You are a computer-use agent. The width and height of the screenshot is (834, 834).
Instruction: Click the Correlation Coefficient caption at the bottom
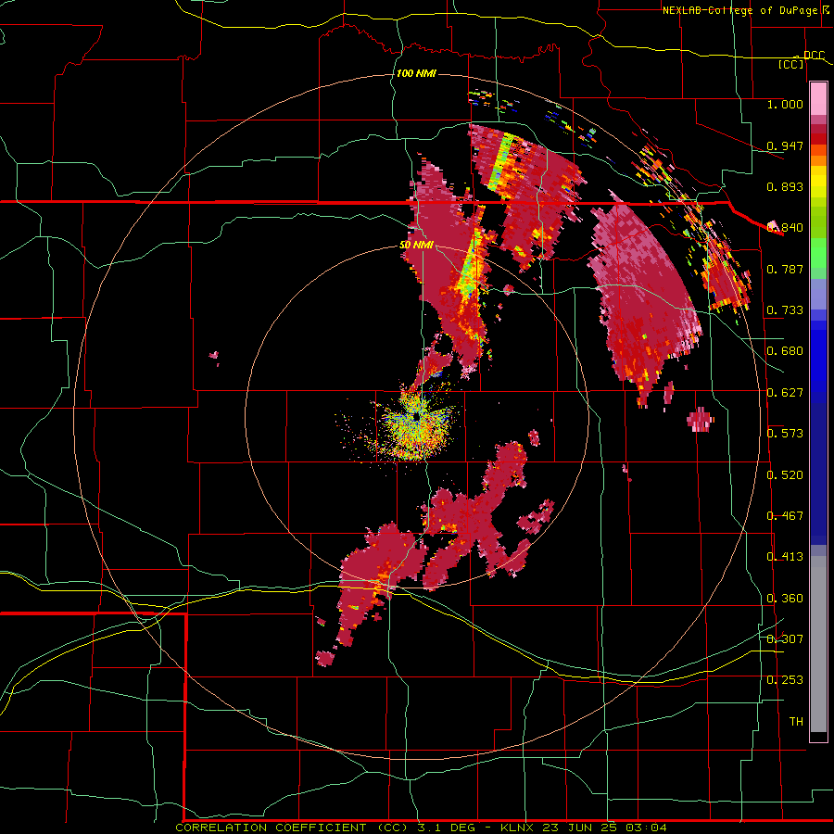pyautogui.click(x=421, y=828)
